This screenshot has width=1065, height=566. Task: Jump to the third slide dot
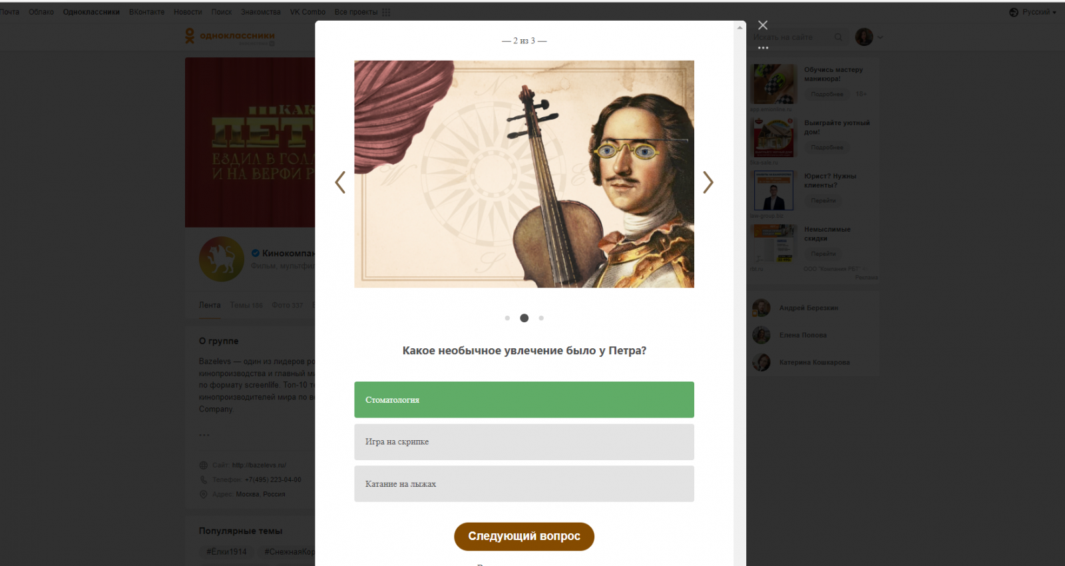pyautogui.click(x=541, y=318)
